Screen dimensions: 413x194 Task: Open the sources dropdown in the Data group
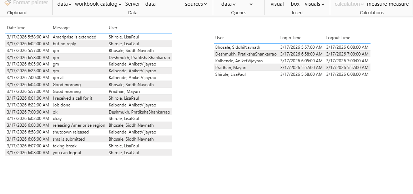point(196,4)
